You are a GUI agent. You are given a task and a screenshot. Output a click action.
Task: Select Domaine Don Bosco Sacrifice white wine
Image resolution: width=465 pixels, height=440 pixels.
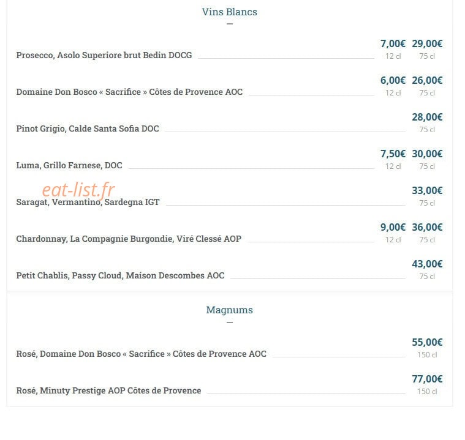129,92
